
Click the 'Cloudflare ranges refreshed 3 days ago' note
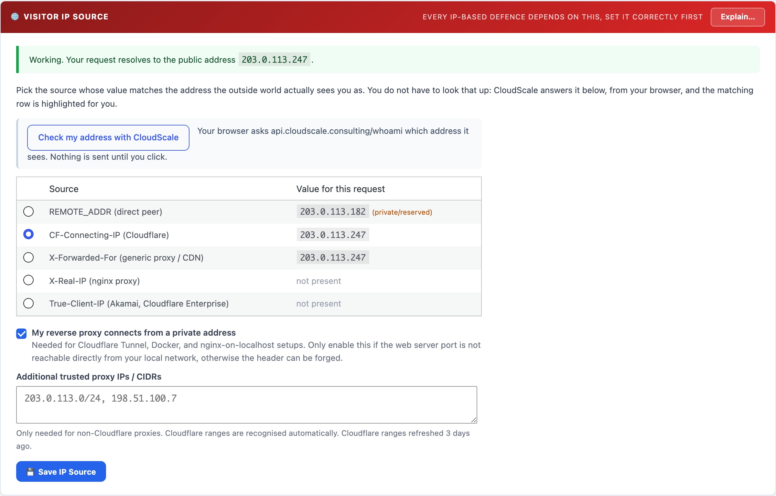coord(243,440)
